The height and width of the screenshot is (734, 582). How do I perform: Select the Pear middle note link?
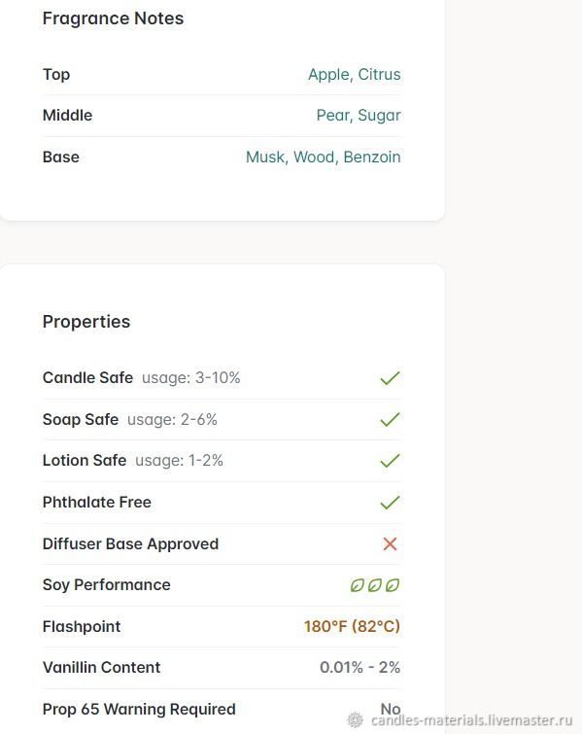333,115
